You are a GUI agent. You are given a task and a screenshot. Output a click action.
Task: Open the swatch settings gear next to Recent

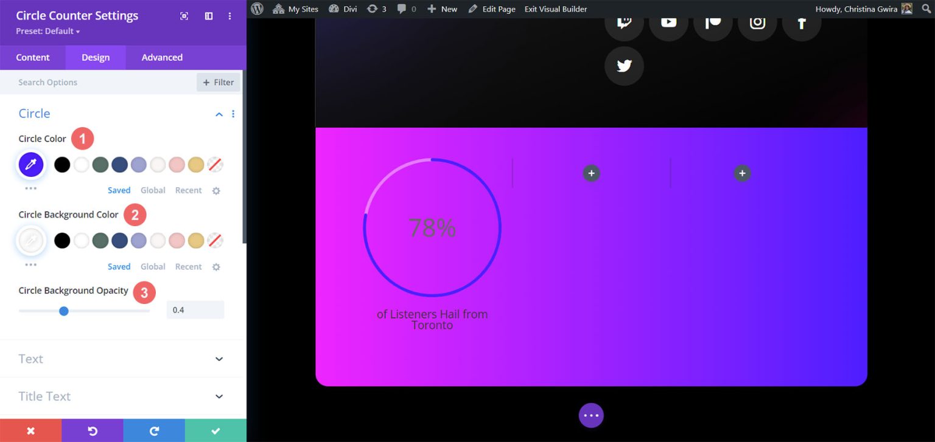[x=216, y=190]
